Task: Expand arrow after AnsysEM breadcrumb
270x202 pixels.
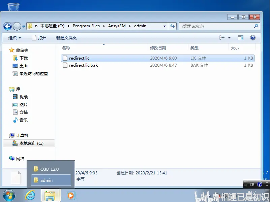Action: pyautogui.click(x=130, y=26)
